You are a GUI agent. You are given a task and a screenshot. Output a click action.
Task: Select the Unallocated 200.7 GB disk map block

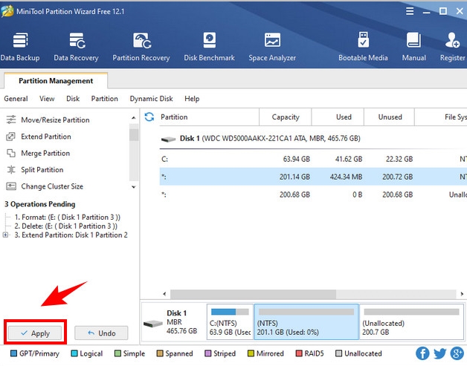click(412, 321)
